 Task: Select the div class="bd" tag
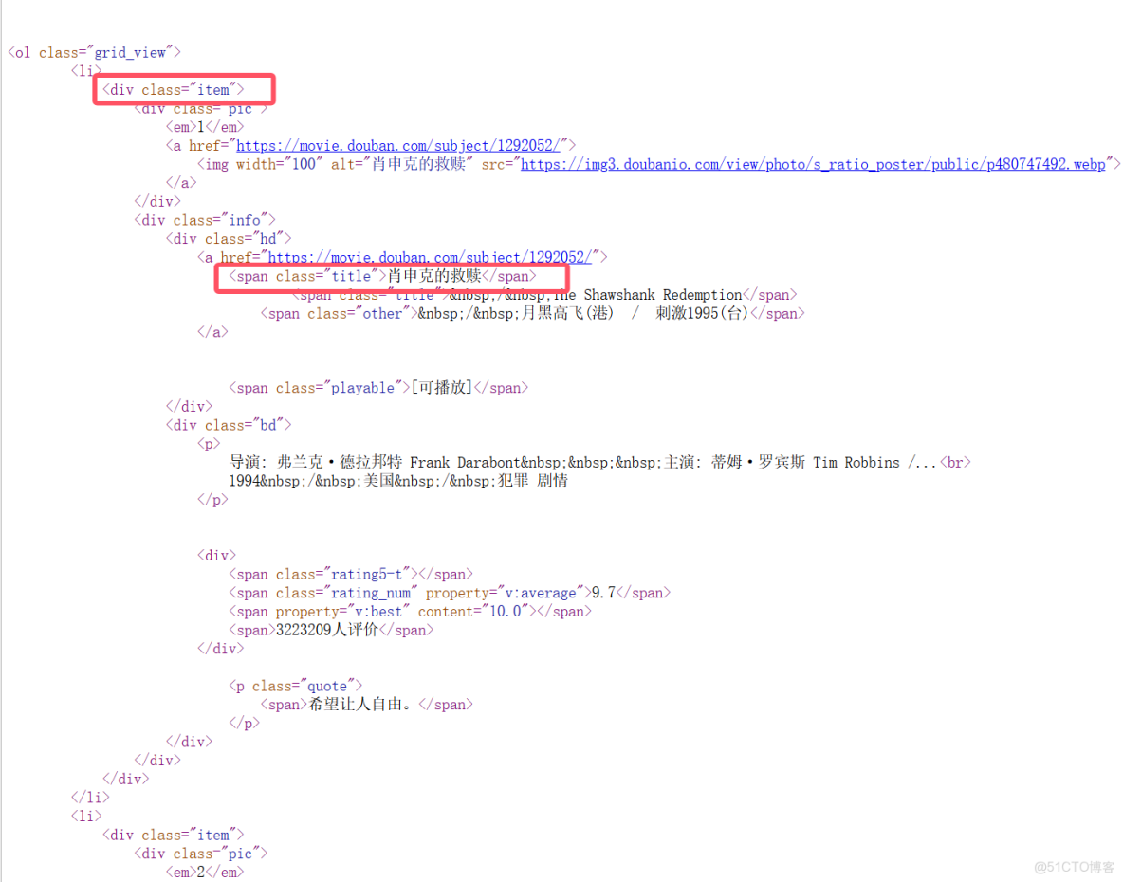point(228,424)
